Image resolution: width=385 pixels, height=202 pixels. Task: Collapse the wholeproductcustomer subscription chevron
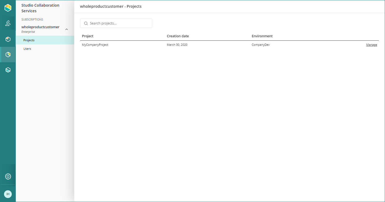67,29
